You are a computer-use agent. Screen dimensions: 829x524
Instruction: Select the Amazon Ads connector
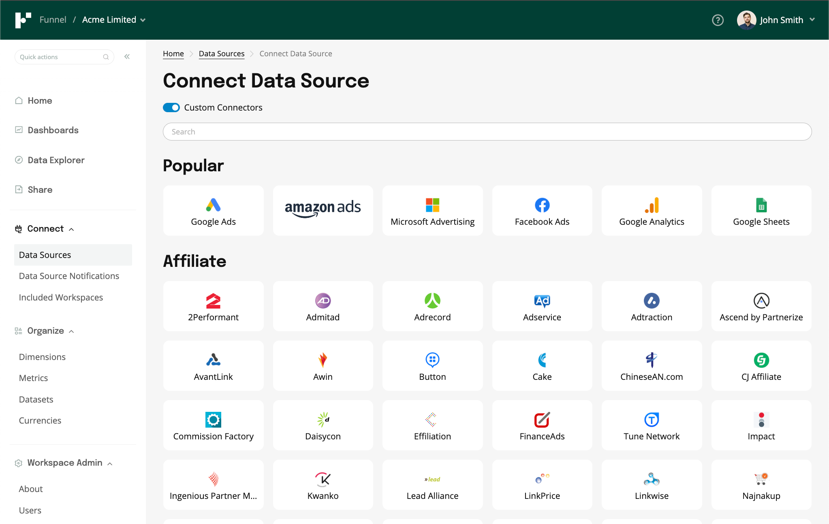pyautogui.click(x=323, y=210)
